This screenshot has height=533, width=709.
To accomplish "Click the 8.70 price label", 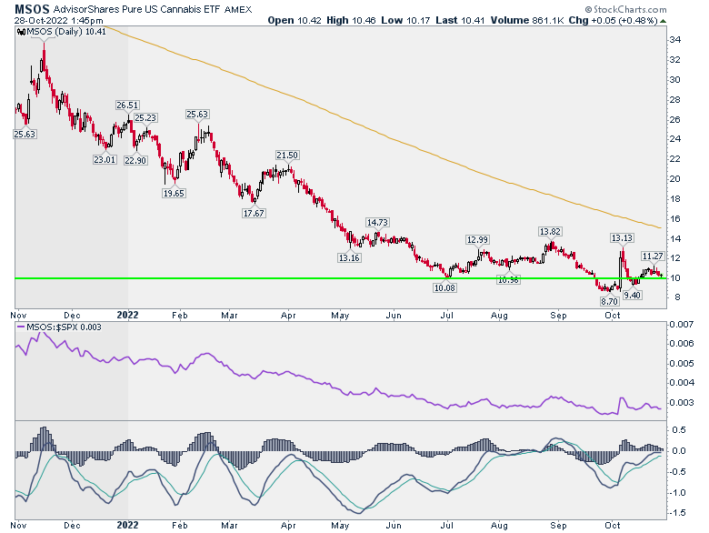I will (610, 301).
